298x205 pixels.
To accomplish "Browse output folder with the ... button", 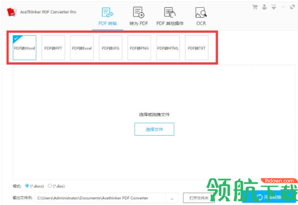I will (172, 198).
